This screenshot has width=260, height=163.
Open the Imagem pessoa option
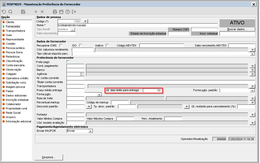(16, 87)
